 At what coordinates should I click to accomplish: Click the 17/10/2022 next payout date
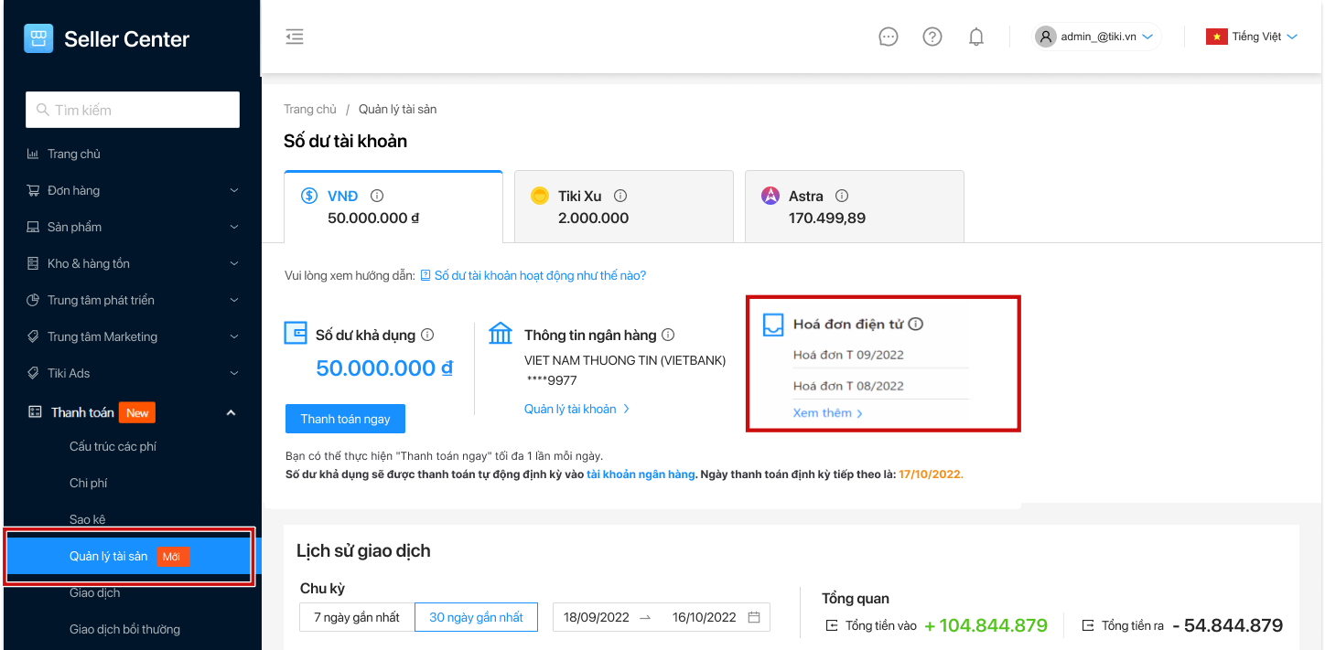click(x=931, y=474)
